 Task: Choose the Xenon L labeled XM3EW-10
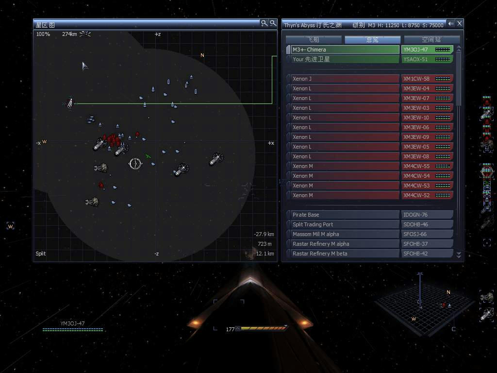click(369, 118)
